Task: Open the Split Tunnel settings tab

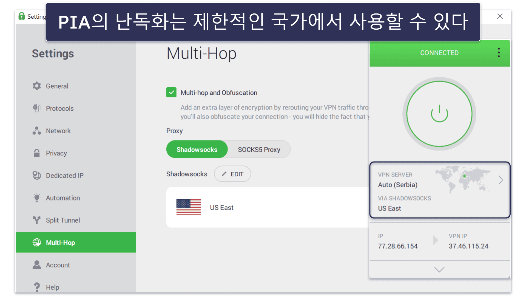Action: (x=76, y=220)
